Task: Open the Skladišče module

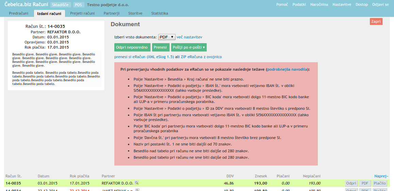Action: (61, 5)
